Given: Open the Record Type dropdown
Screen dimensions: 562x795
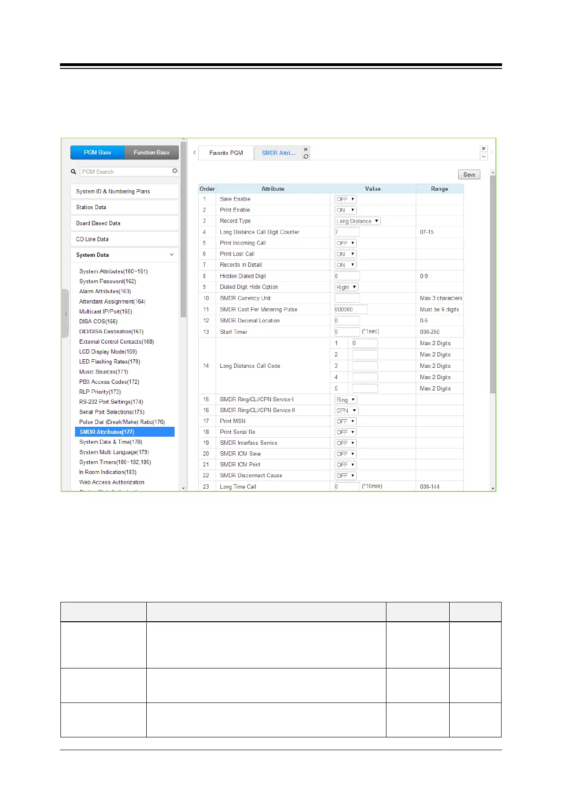Looking at the screenshot, I should click(357, 221).
